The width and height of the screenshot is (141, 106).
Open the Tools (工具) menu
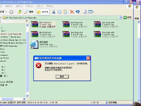coord(39,6)
